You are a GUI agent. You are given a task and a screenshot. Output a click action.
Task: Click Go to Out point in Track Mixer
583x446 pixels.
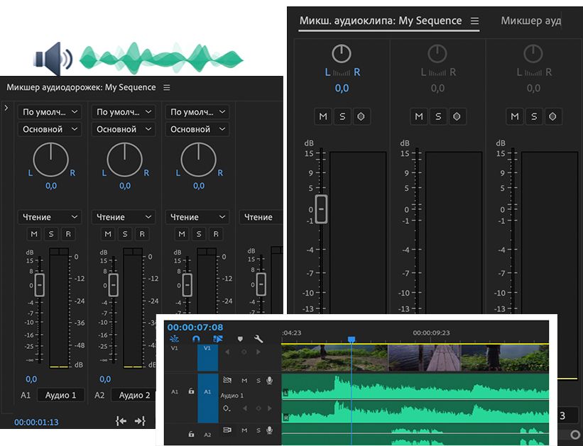[x=140, y=420]
